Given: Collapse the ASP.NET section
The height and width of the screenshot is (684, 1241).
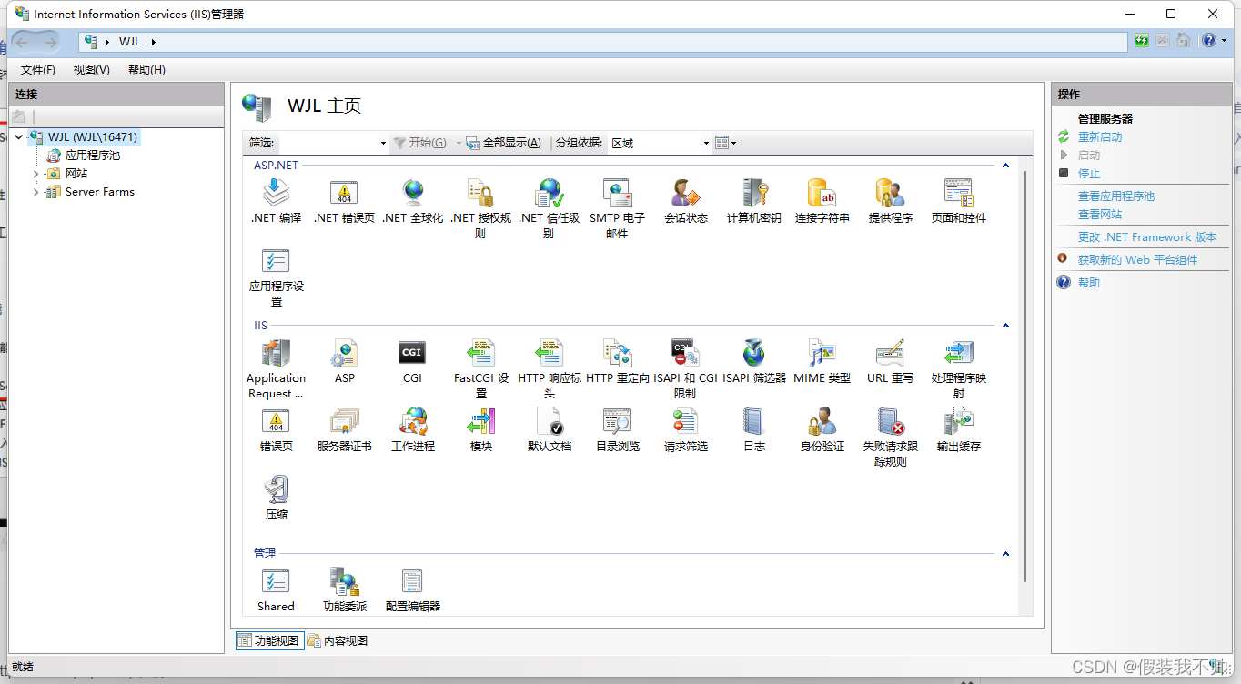Looking at the screenshot, I should [x=1005, y=165].
